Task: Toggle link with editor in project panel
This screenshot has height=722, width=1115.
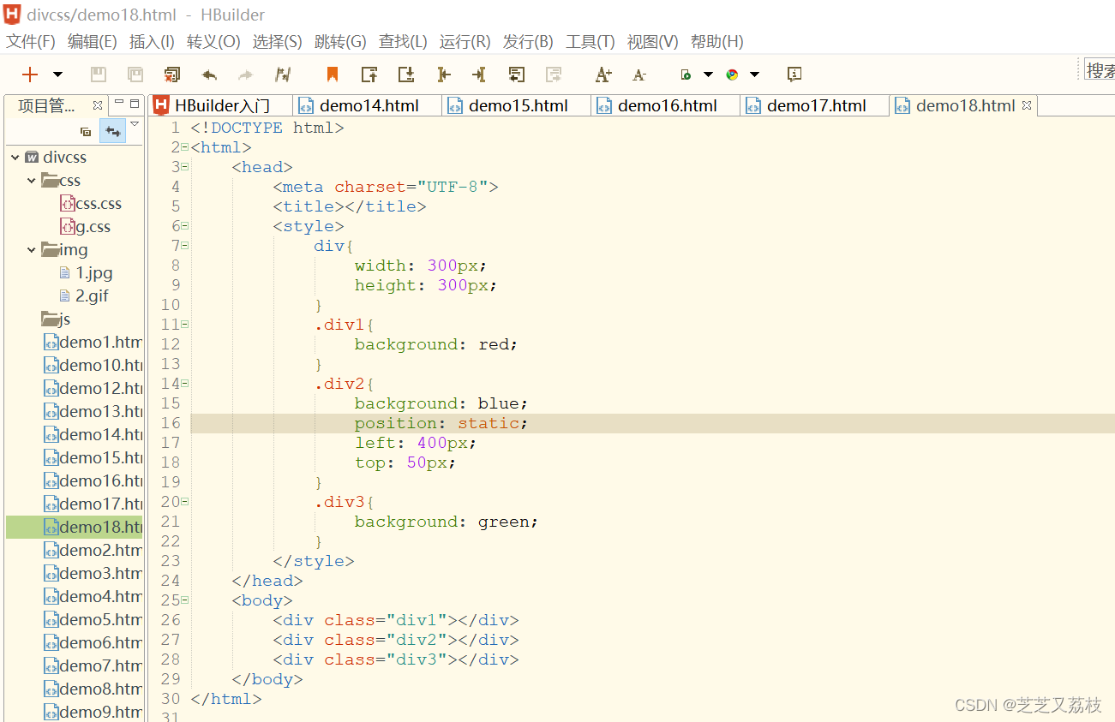Action: [112, 132]
